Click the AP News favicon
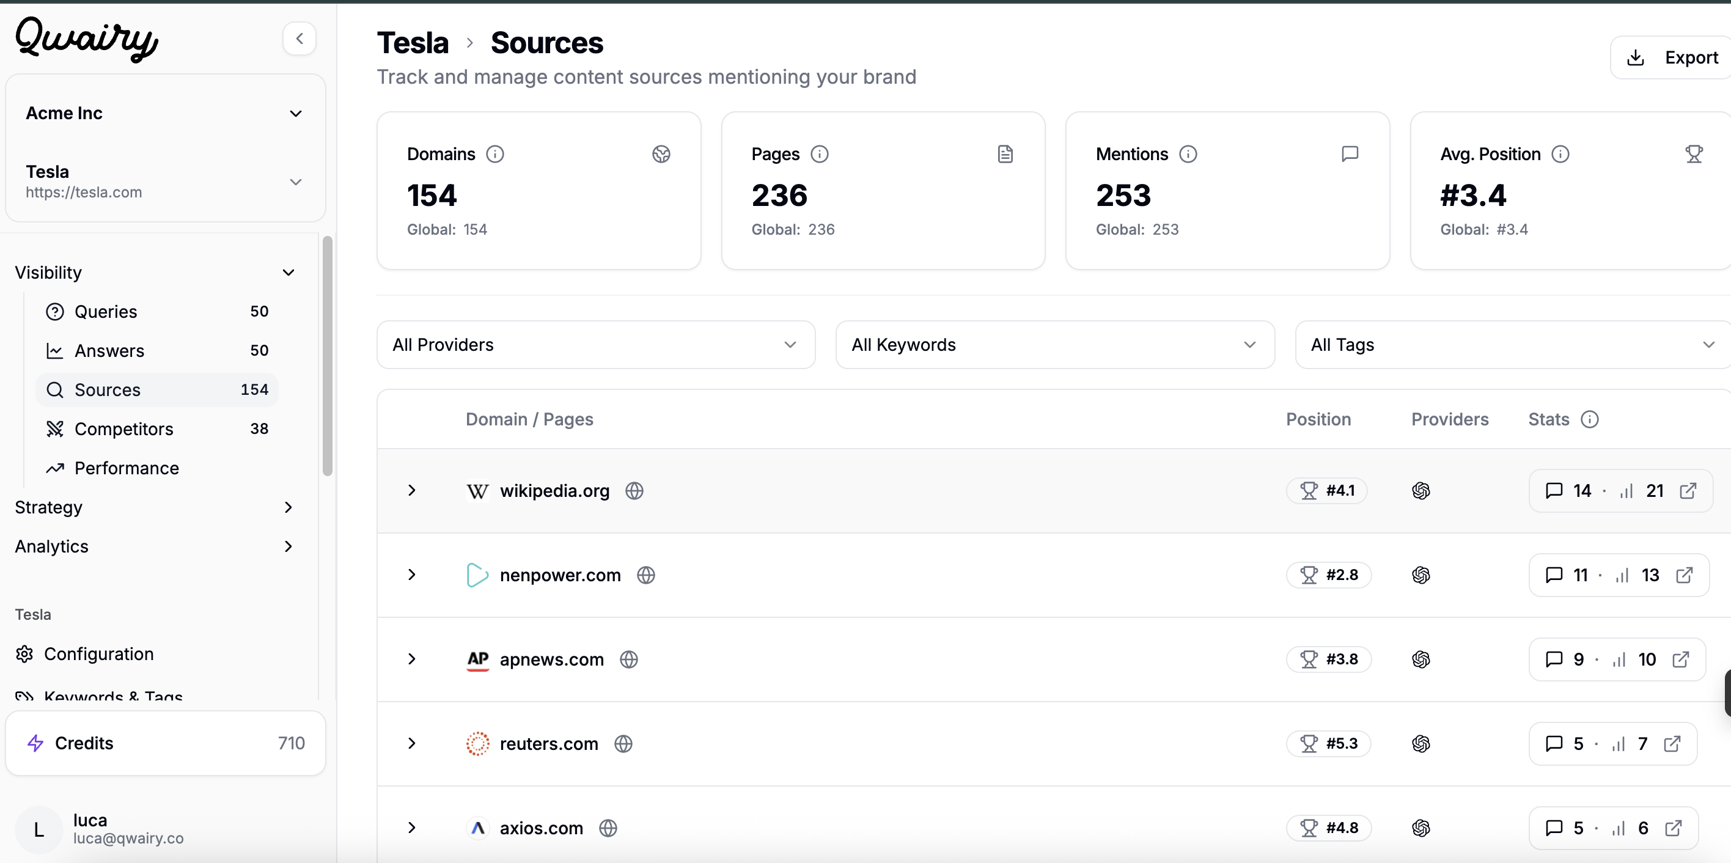Screen dimensions: 1731x863 [x=477, y=660]
